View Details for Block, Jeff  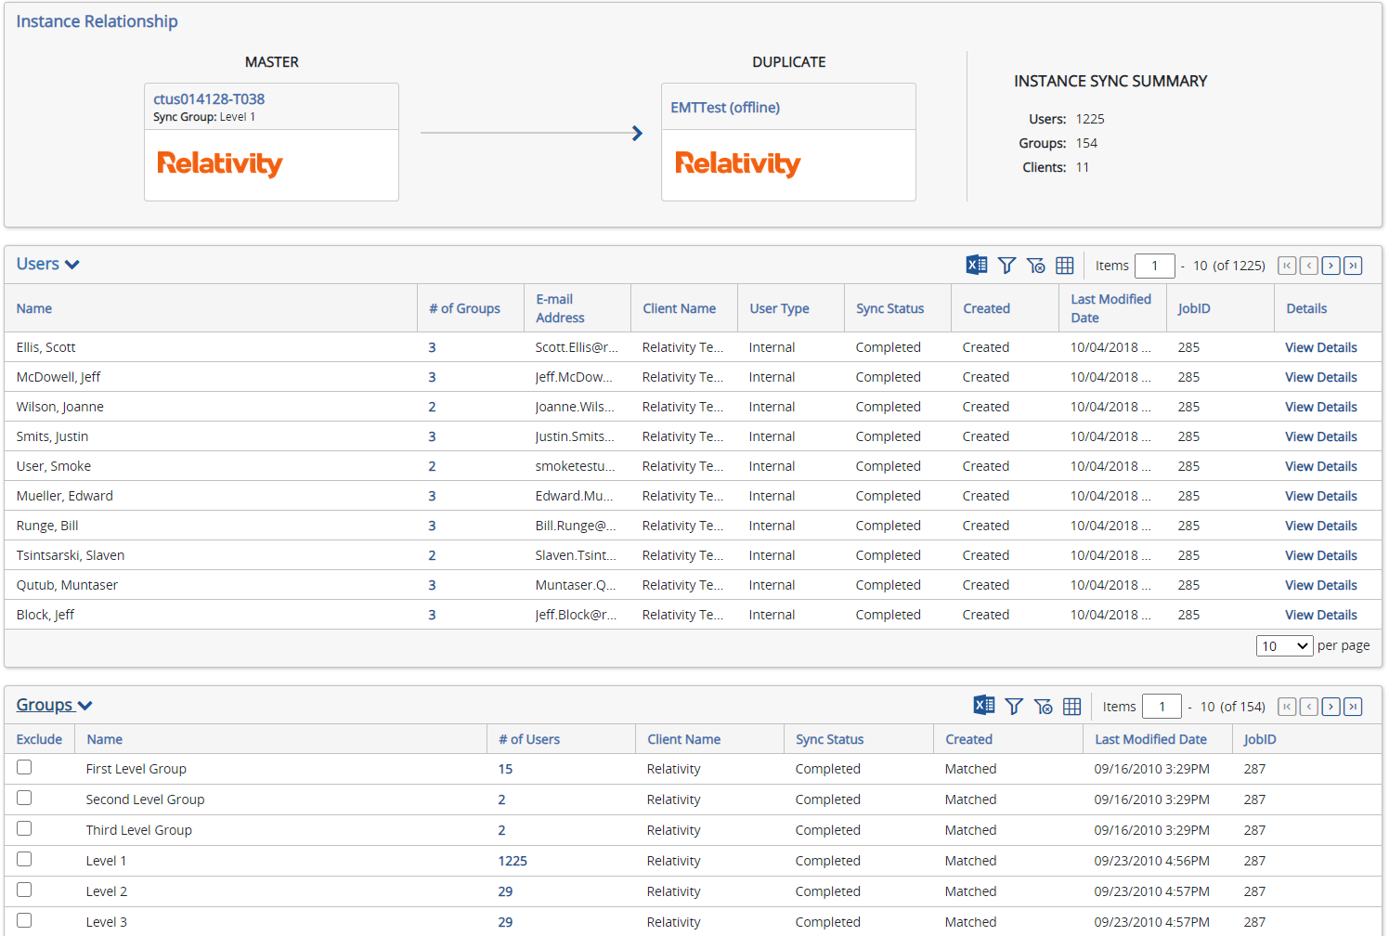pos(1321,615)
